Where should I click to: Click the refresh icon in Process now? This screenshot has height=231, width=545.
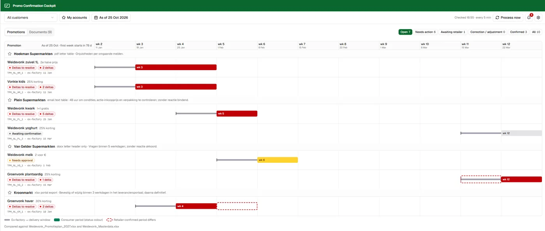(x=497, y=18)
